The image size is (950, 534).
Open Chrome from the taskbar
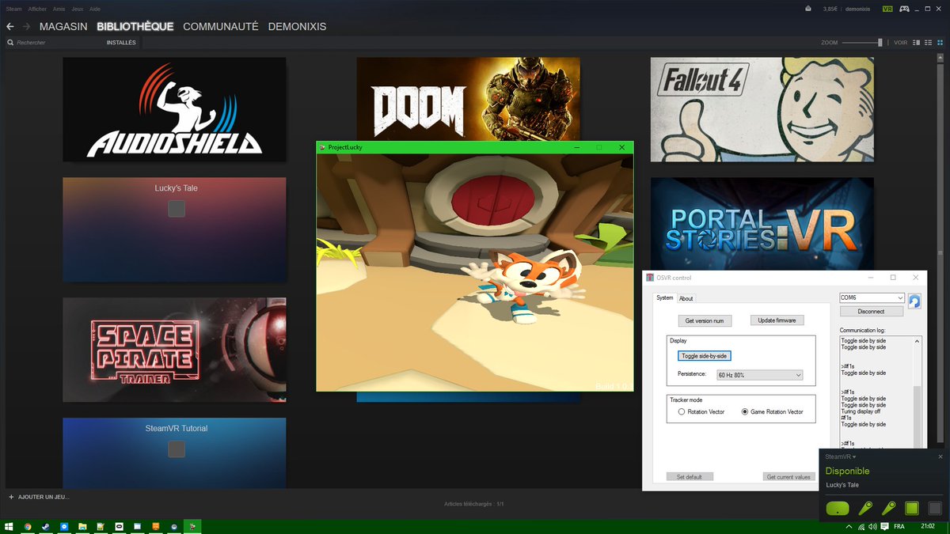click(28, 526)
